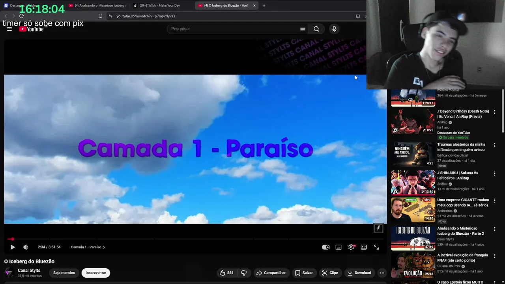This screenshot has height=284, width=505.
Task: Switch to the Analisando o Misterioso Iceberg tab
Action: click(x=97, y=6)
